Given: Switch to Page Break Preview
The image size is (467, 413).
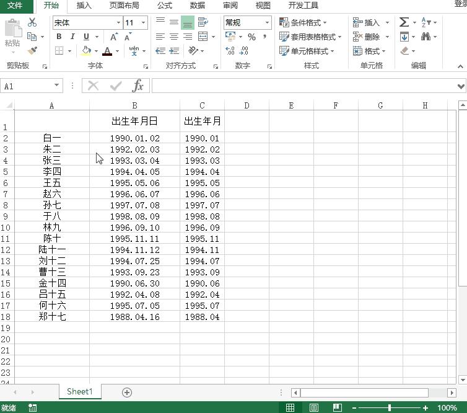Looking at the screenshot, I should coord(337,407).
